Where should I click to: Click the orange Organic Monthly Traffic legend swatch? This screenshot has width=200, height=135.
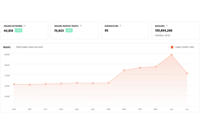tap(172, 47)
